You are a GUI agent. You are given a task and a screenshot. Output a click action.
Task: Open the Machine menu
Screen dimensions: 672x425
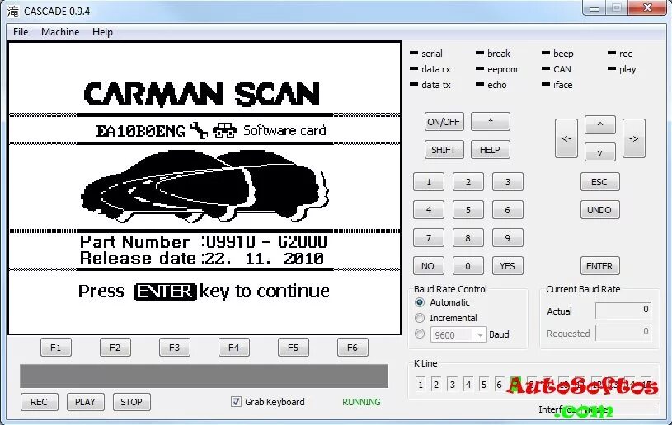[x=60, y=32]
